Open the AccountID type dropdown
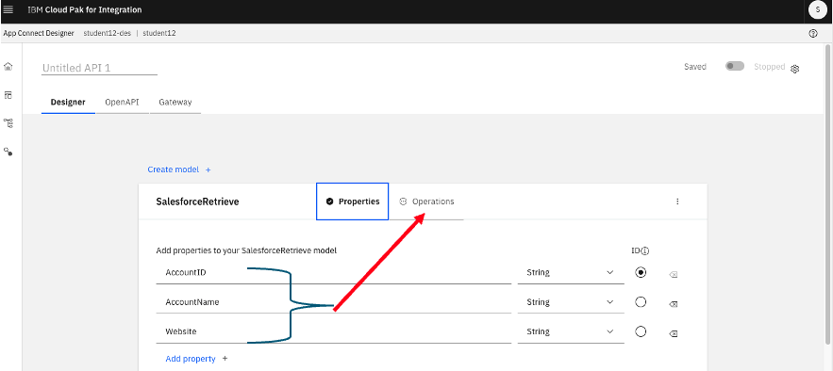 571,272
